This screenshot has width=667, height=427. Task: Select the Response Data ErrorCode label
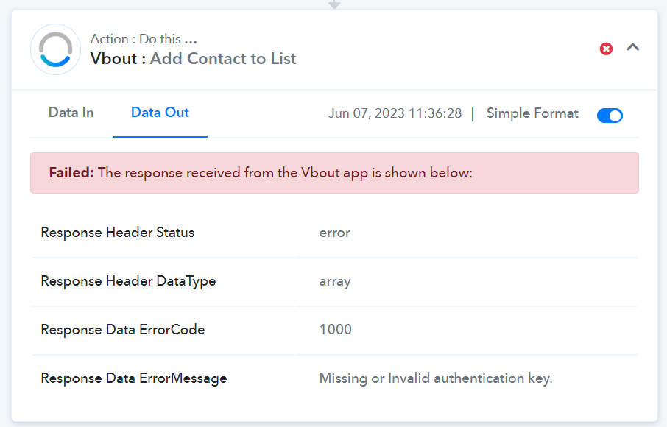pyautogui.click(x=123, y=330)
